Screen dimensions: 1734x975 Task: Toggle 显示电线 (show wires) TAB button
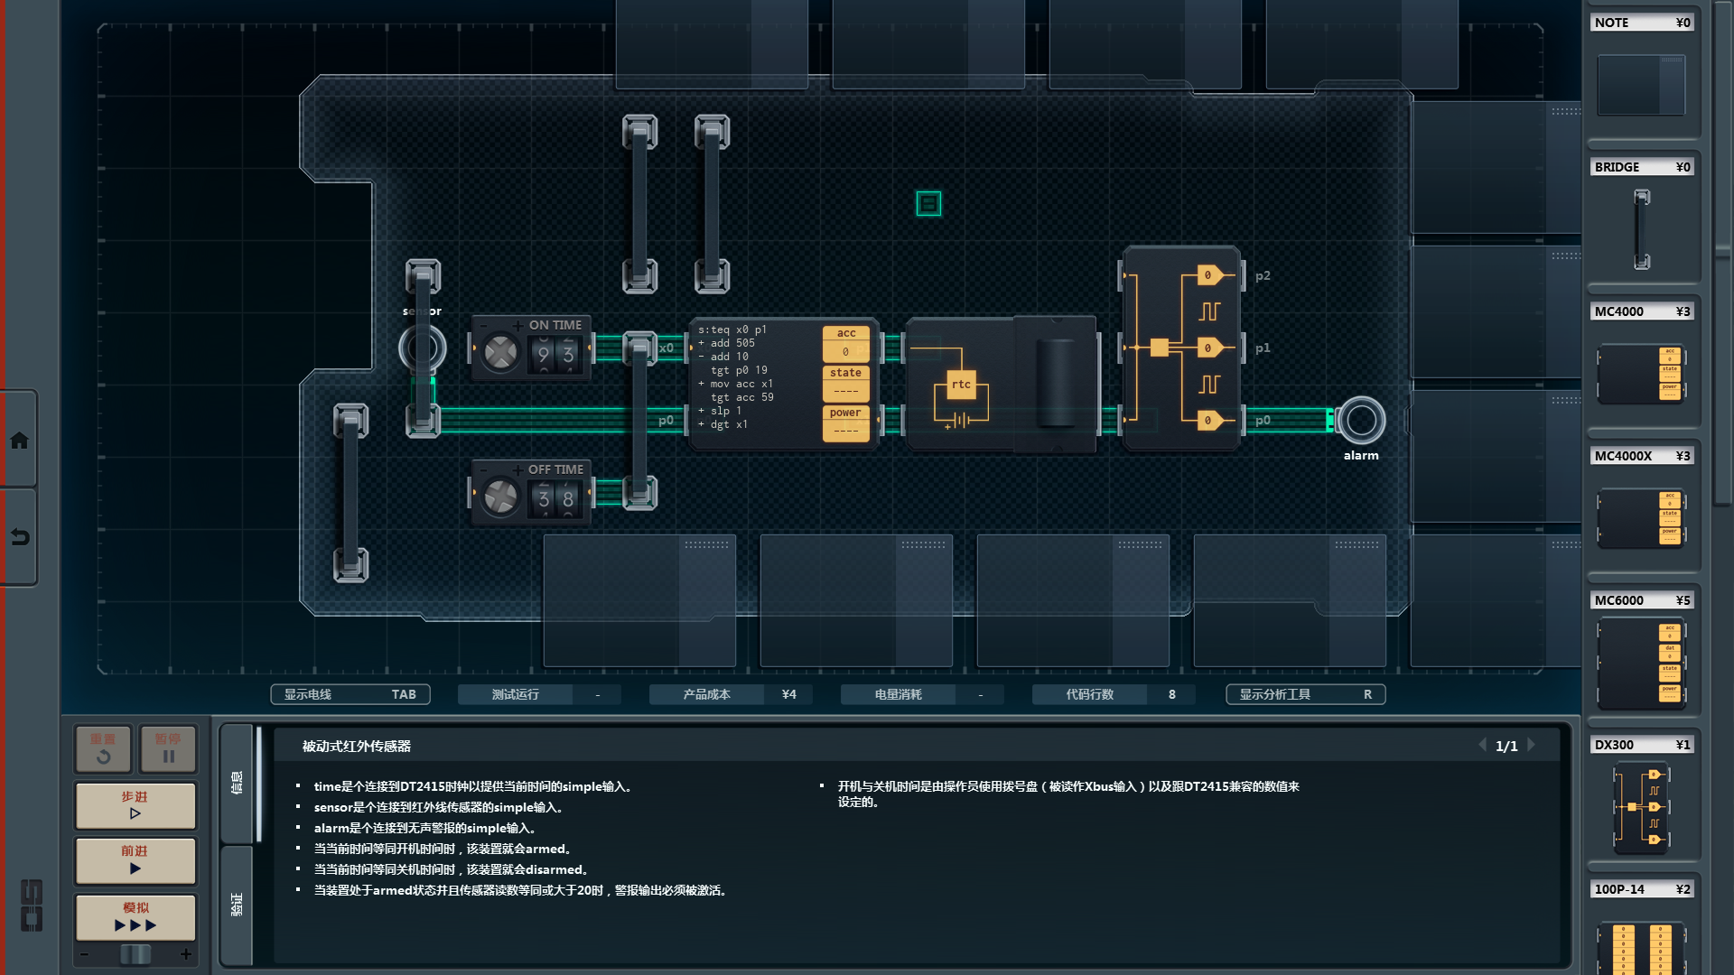pyautogui.click(x=350, y=694)
